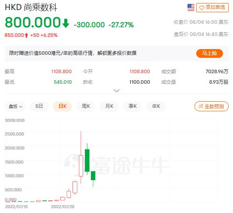Open the 盘后 session dropdown
233x213 pixels.
[x=15, y=106]
